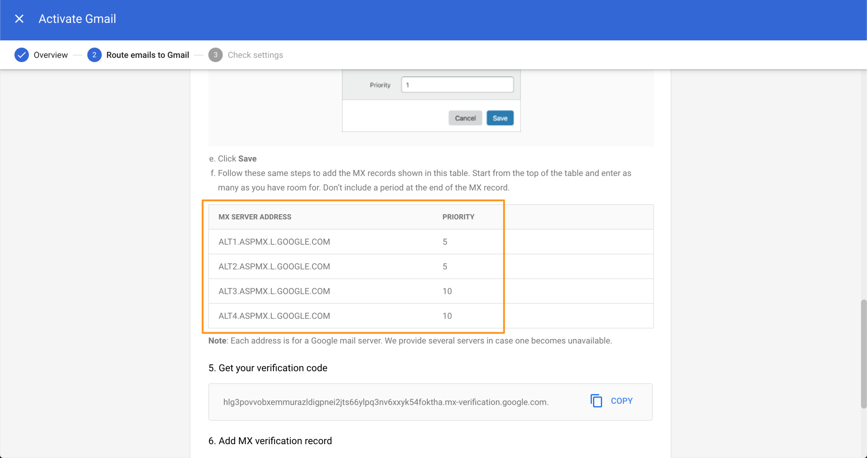
Task: Click the PRIORITY column header
Action: coord(458,217)
